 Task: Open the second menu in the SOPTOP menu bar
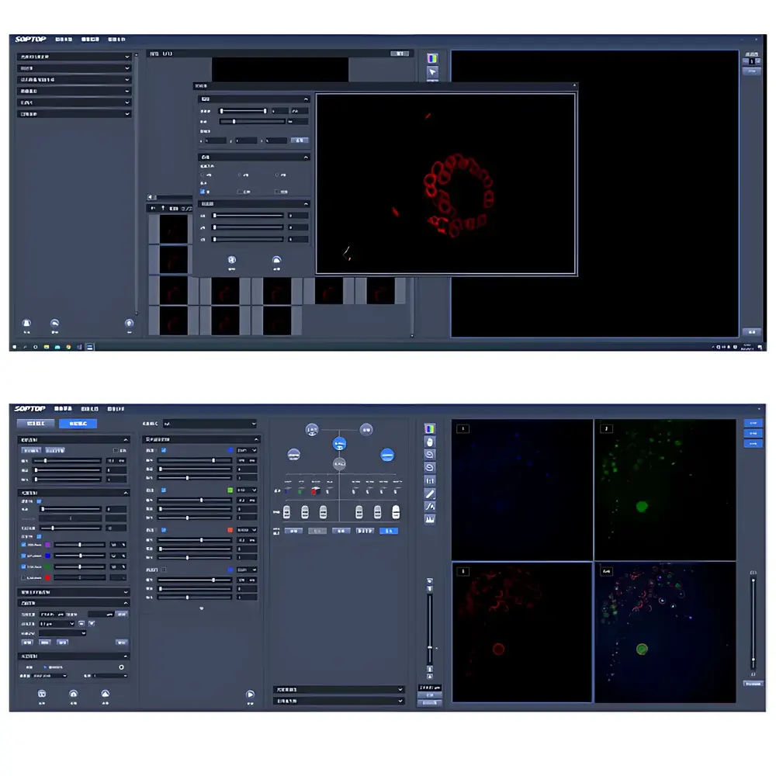point(89,409)
